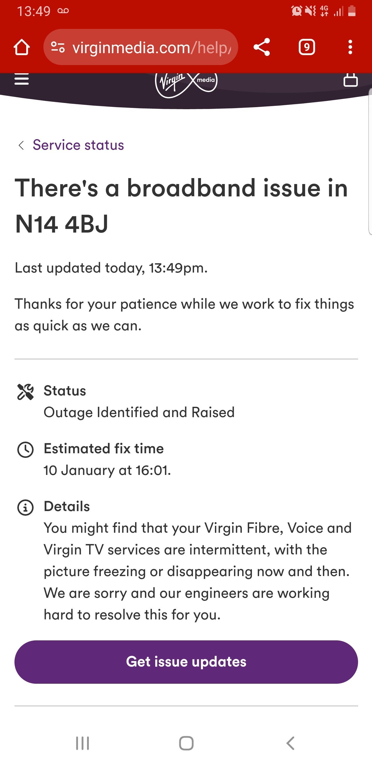Open the Service status link
The width and height of the screenshot is (372, 764).
point(78,145)
